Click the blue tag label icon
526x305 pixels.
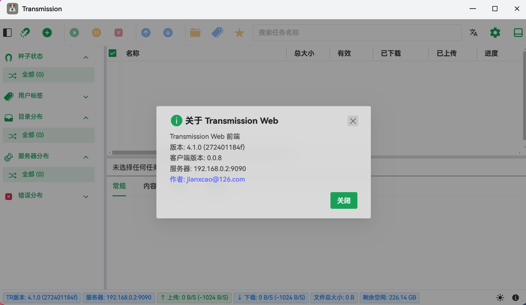point(217,33)
